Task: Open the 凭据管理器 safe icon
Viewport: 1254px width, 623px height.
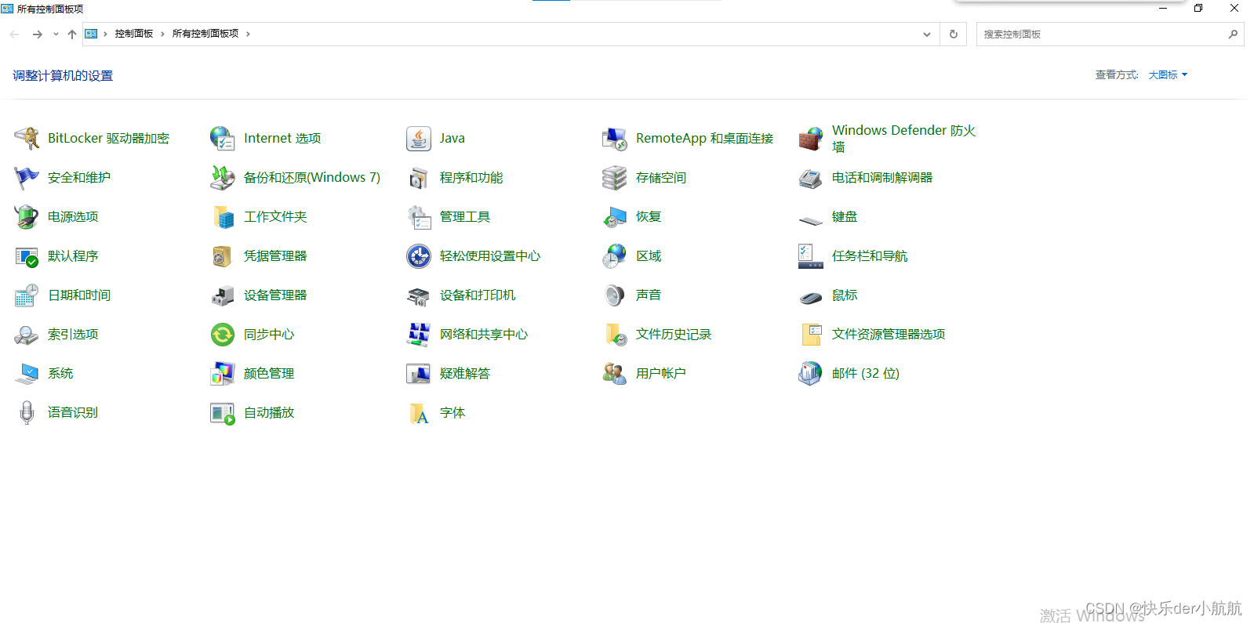Action: point(223,256)
